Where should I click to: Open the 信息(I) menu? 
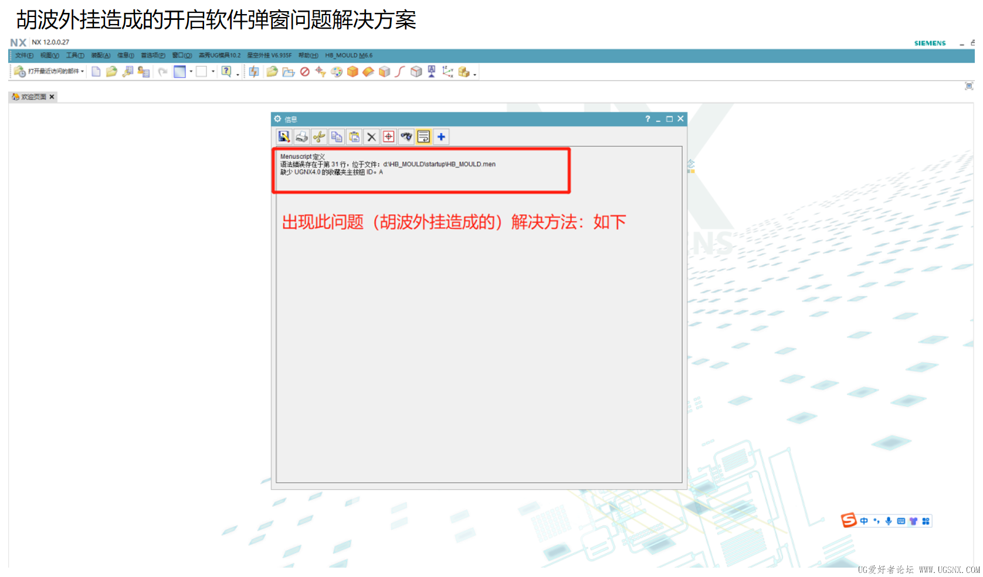(126, 56)
